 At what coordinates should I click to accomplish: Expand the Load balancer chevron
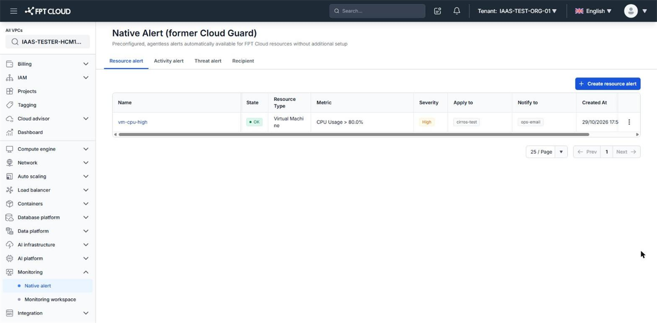coord(86,190)
